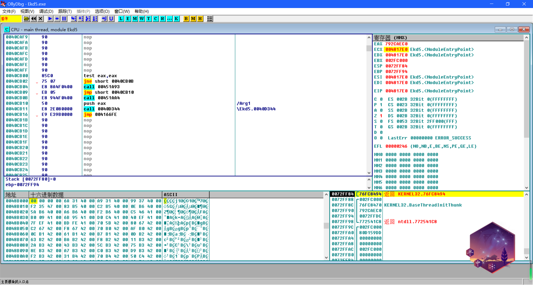Screen dimensions: 533x285
Task: Open the 文件(F) file menu
Action: [9, 11]
